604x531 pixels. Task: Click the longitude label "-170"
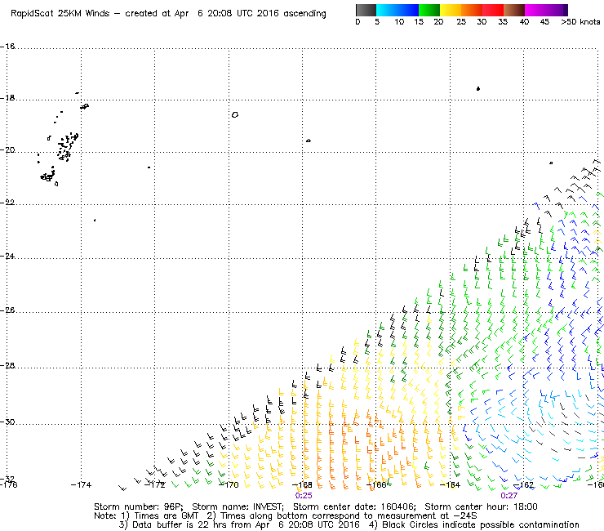pos(229,484)
